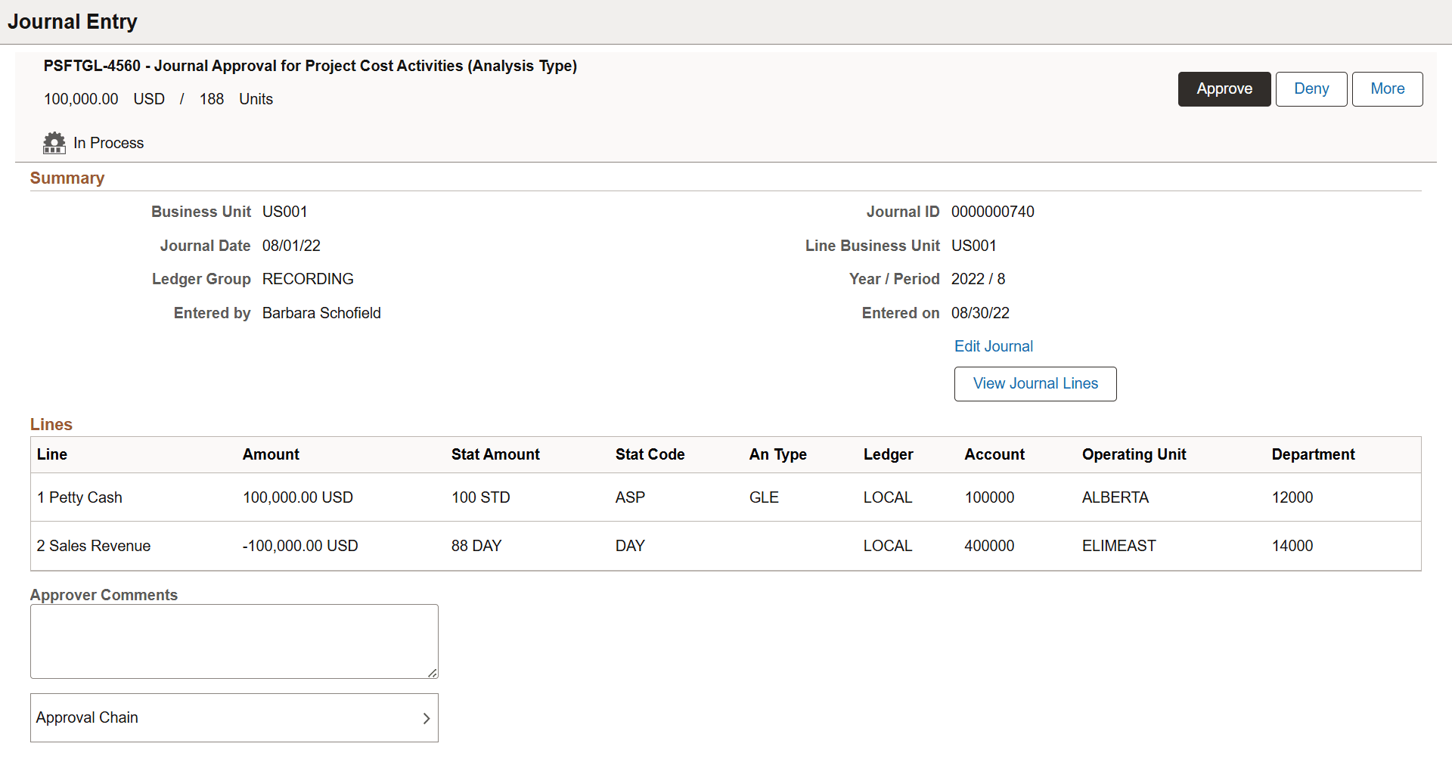Click the Ledger column header
The height and width of the screenshot is (759, 1452).
888,454
